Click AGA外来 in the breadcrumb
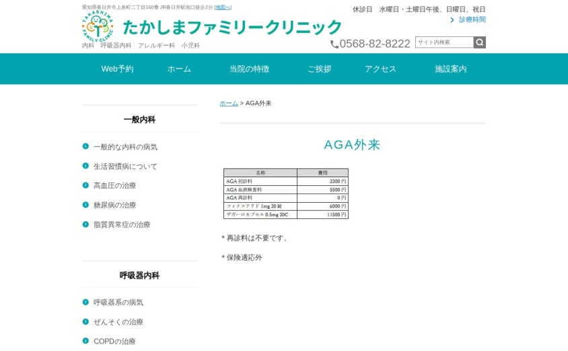The height and width of the screenshot is (351, 568). coord(258,103)
